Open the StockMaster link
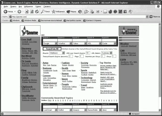This screenshot has height=116, width=162. pyautogui.click(x=28, y=95)
